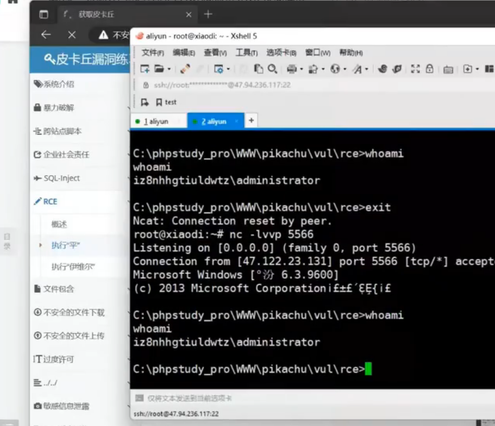Expand dropdown arrow next to plus-box icon

point(477,69)
